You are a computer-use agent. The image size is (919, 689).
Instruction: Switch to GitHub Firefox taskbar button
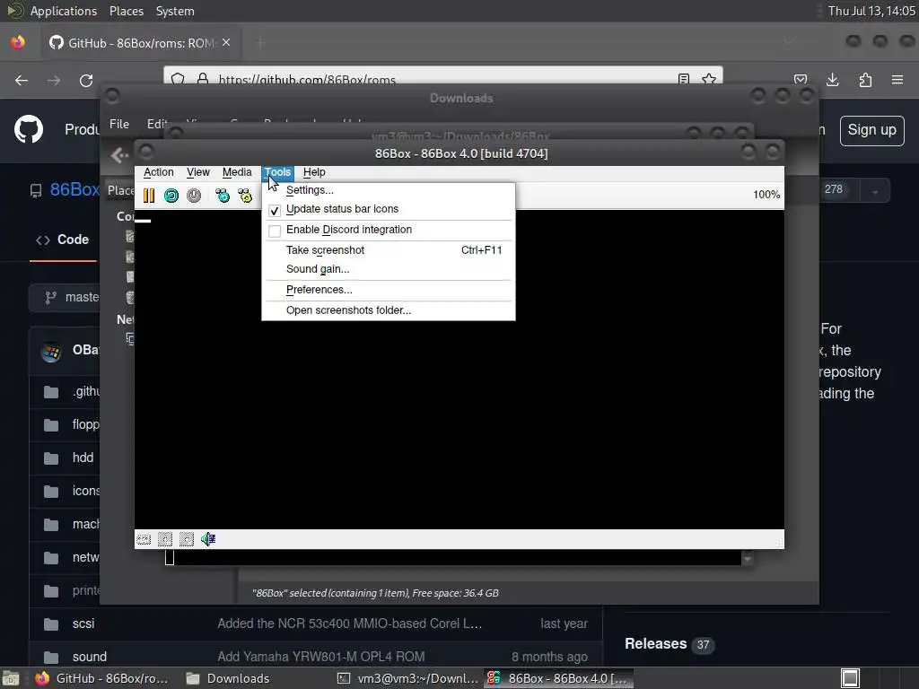click(x=102, y=678)
